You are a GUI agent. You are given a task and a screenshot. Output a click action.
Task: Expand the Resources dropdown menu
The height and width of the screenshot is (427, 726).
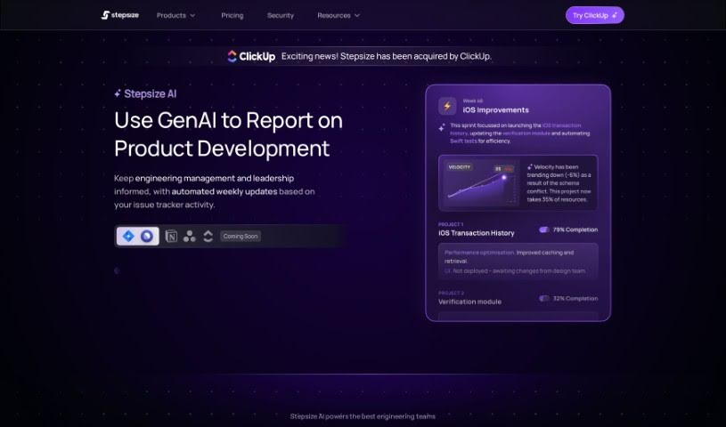(x=339, y=15)
